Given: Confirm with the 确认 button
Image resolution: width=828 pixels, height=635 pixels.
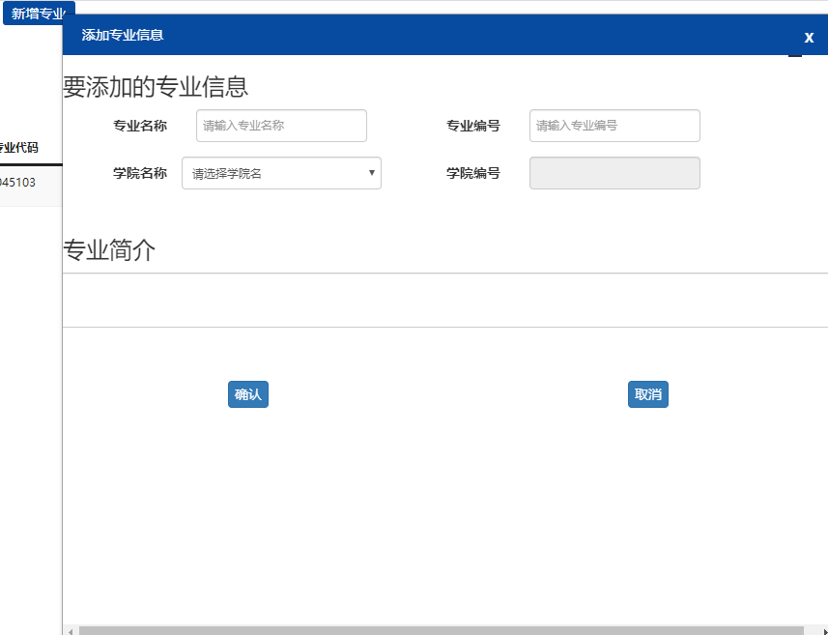Looking at the screenshot, I should [x=248, y=394].
